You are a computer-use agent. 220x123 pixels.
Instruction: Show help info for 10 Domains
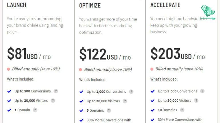pos(182,110)
